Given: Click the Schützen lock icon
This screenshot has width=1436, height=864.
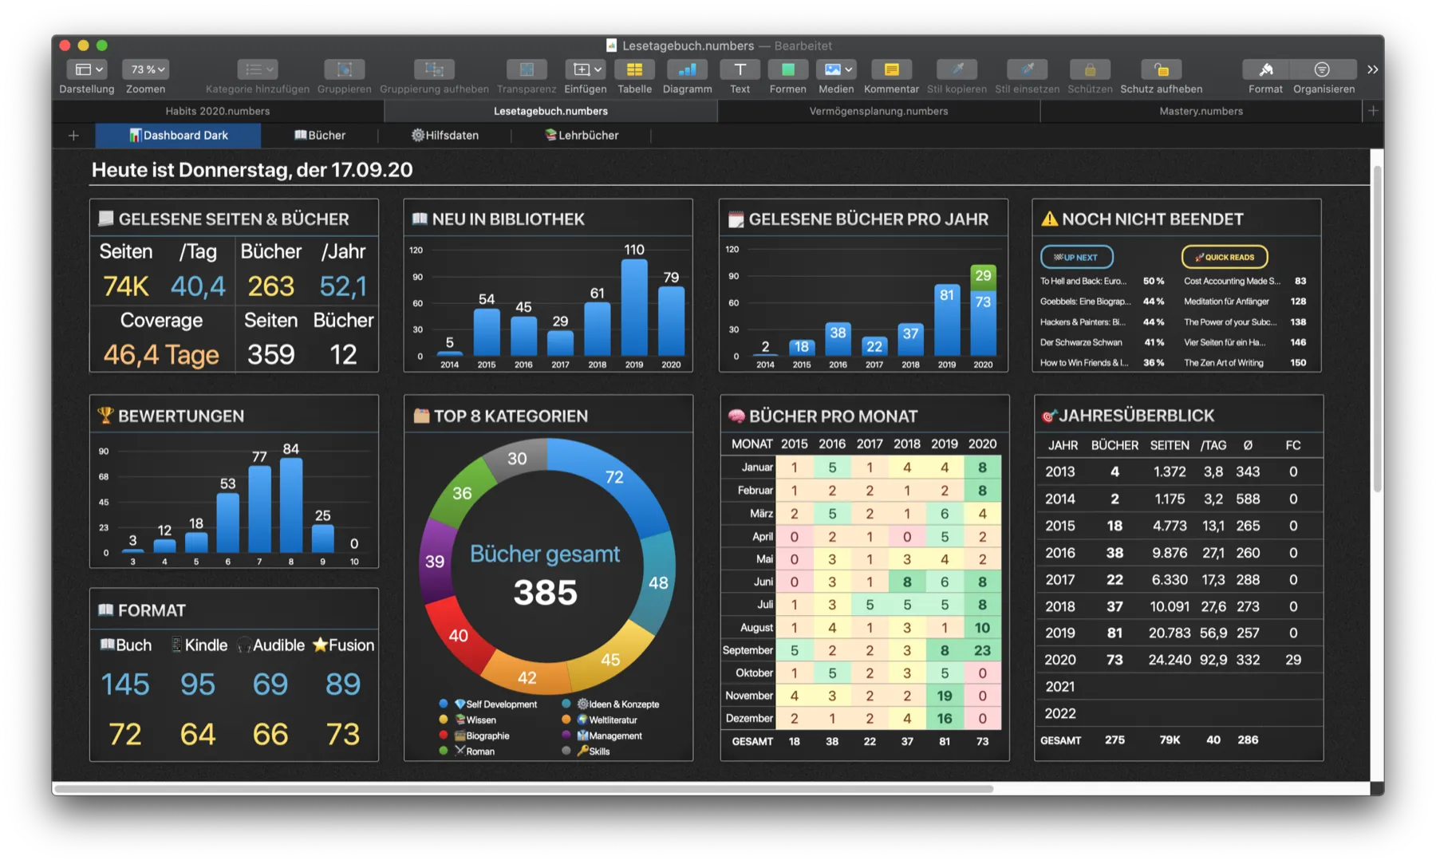Looking at the screenshot, I should pos(1090,70).
